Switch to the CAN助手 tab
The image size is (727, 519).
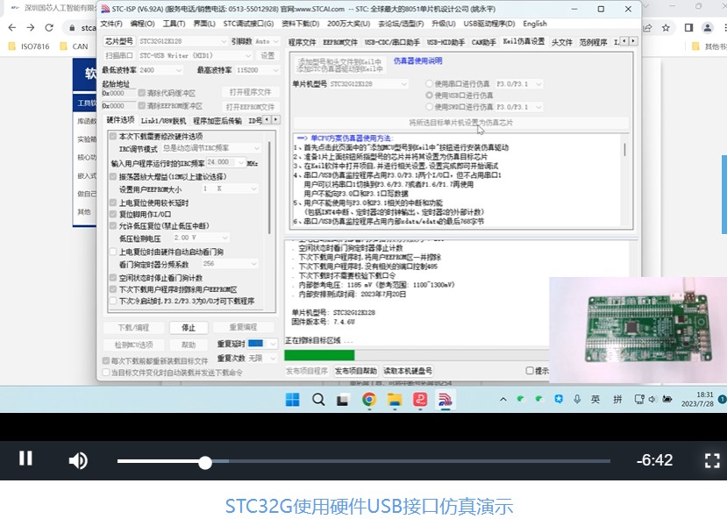(483, 42)
